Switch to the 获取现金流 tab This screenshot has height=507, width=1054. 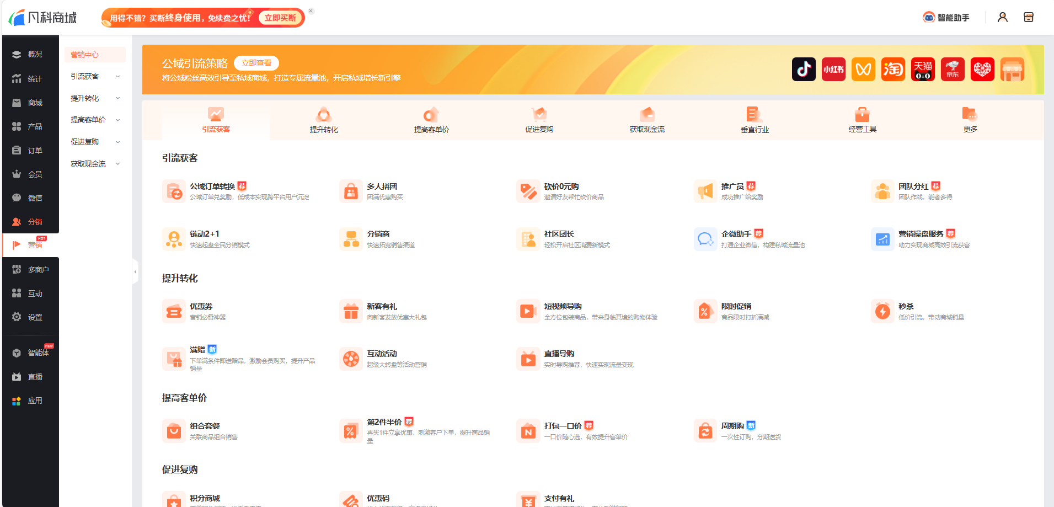click(x=647, y=120)
